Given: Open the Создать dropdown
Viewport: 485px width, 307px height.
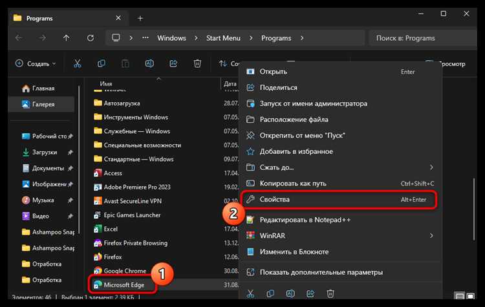Looking at the screenshot, I should click(x=36, y=64).
